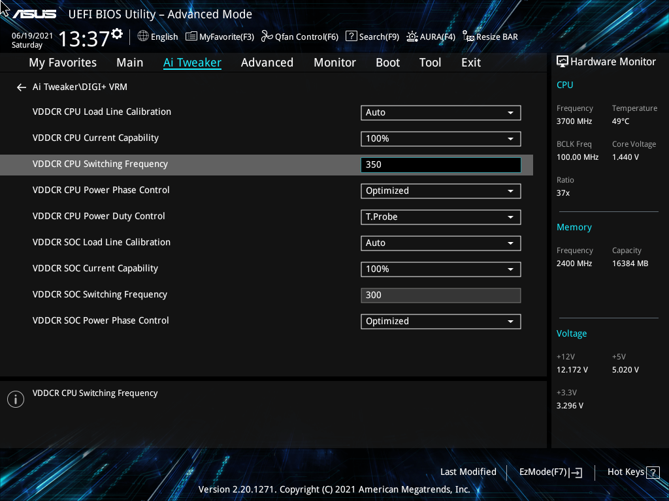Select the Monitor tab
The width and height of the screenshot is (669, 501).
(x=334, y=62)
